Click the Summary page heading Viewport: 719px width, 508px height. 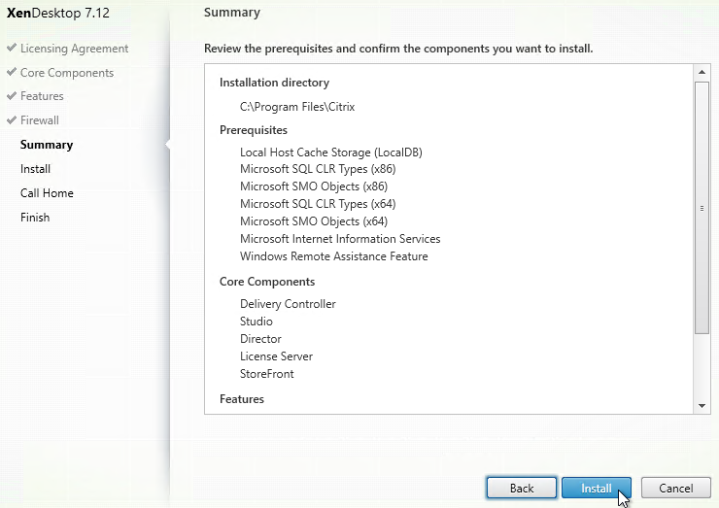pos(232,13)
